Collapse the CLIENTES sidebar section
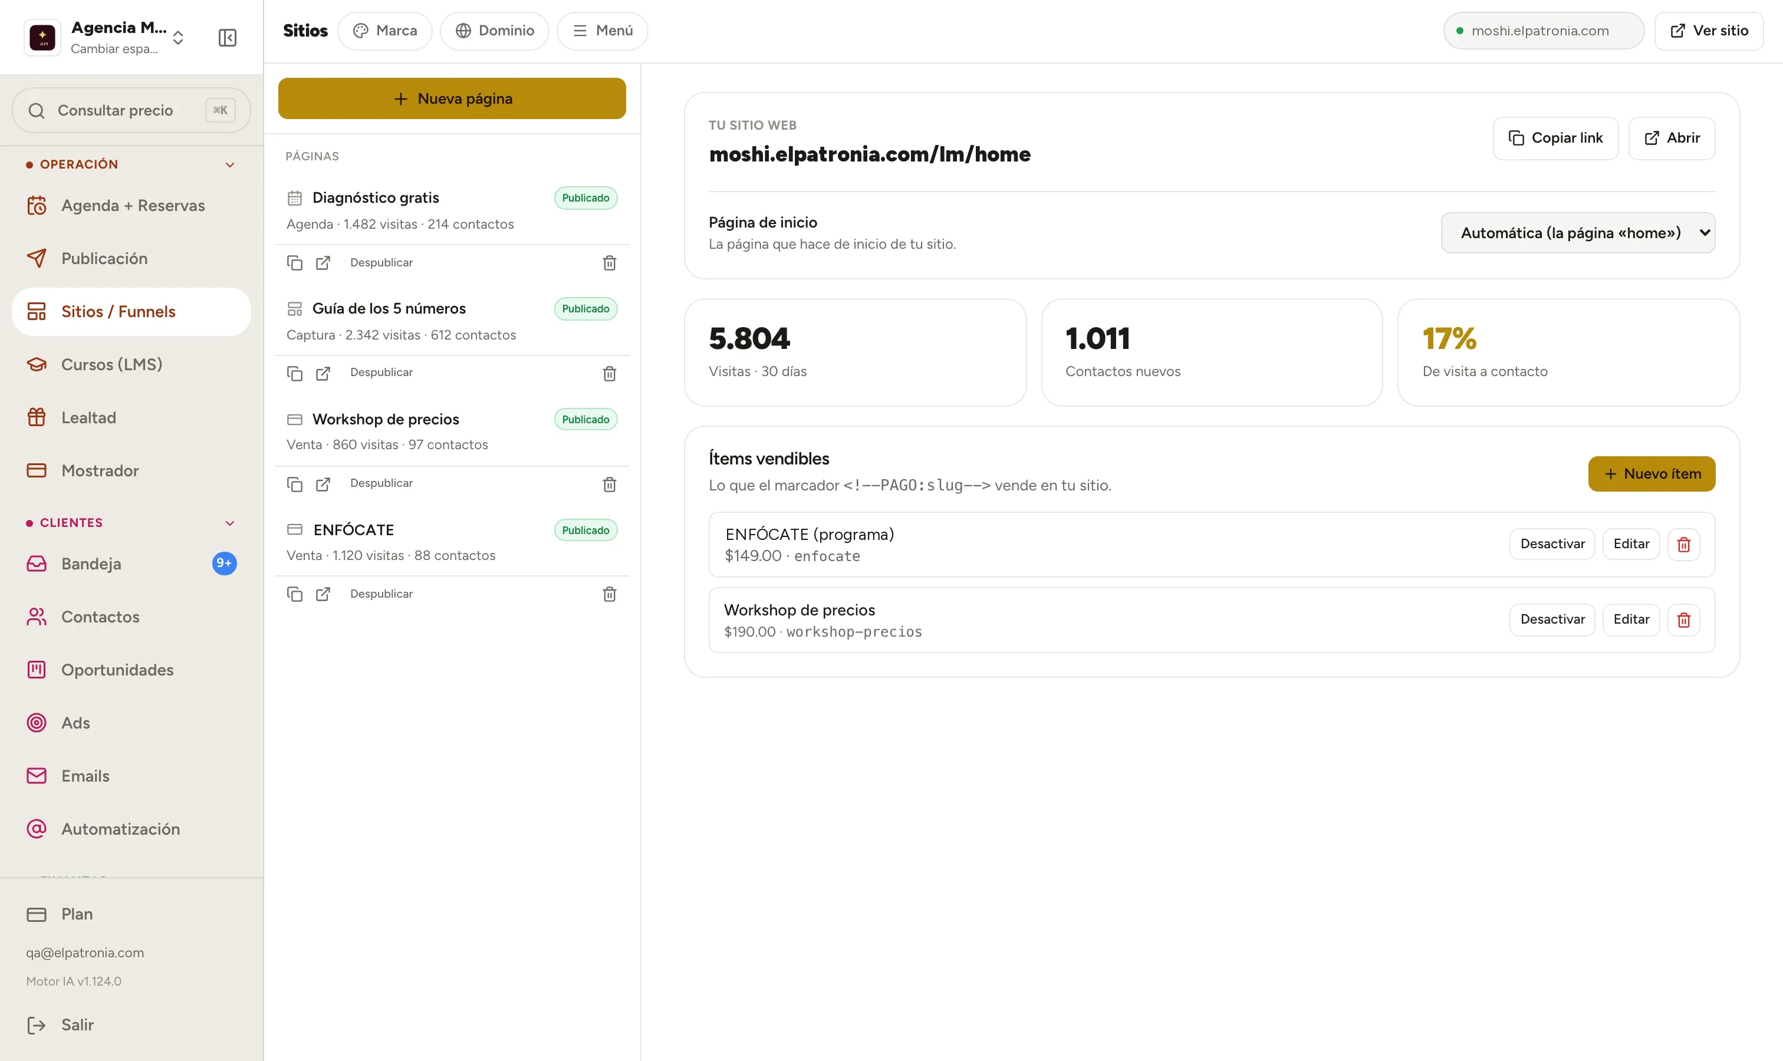The height and width of the screenshot is (1061, 1783). (x=231, y=523)
